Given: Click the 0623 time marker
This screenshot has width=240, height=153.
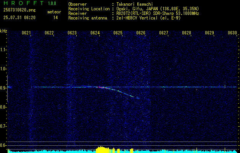Looking at the screenshot, I should (72, 33).
